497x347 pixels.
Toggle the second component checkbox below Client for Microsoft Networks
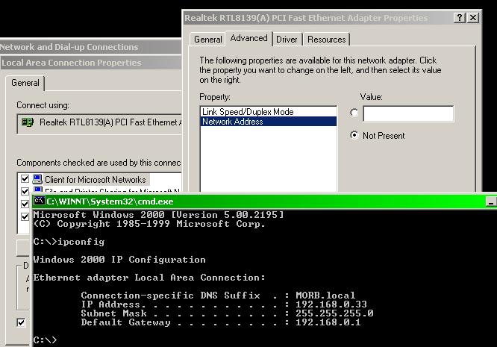(25, 191)
